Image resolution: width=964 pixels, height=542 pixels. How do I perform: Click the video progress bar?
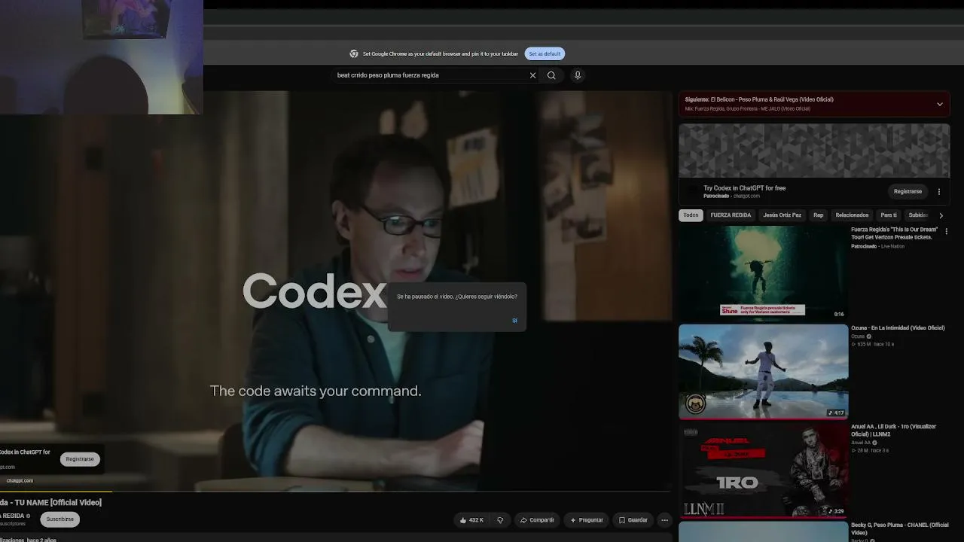tap(335, 491)
